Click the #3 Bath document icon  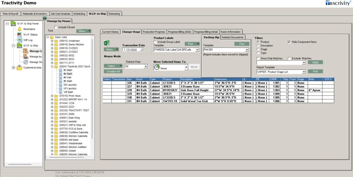point(61,70)
